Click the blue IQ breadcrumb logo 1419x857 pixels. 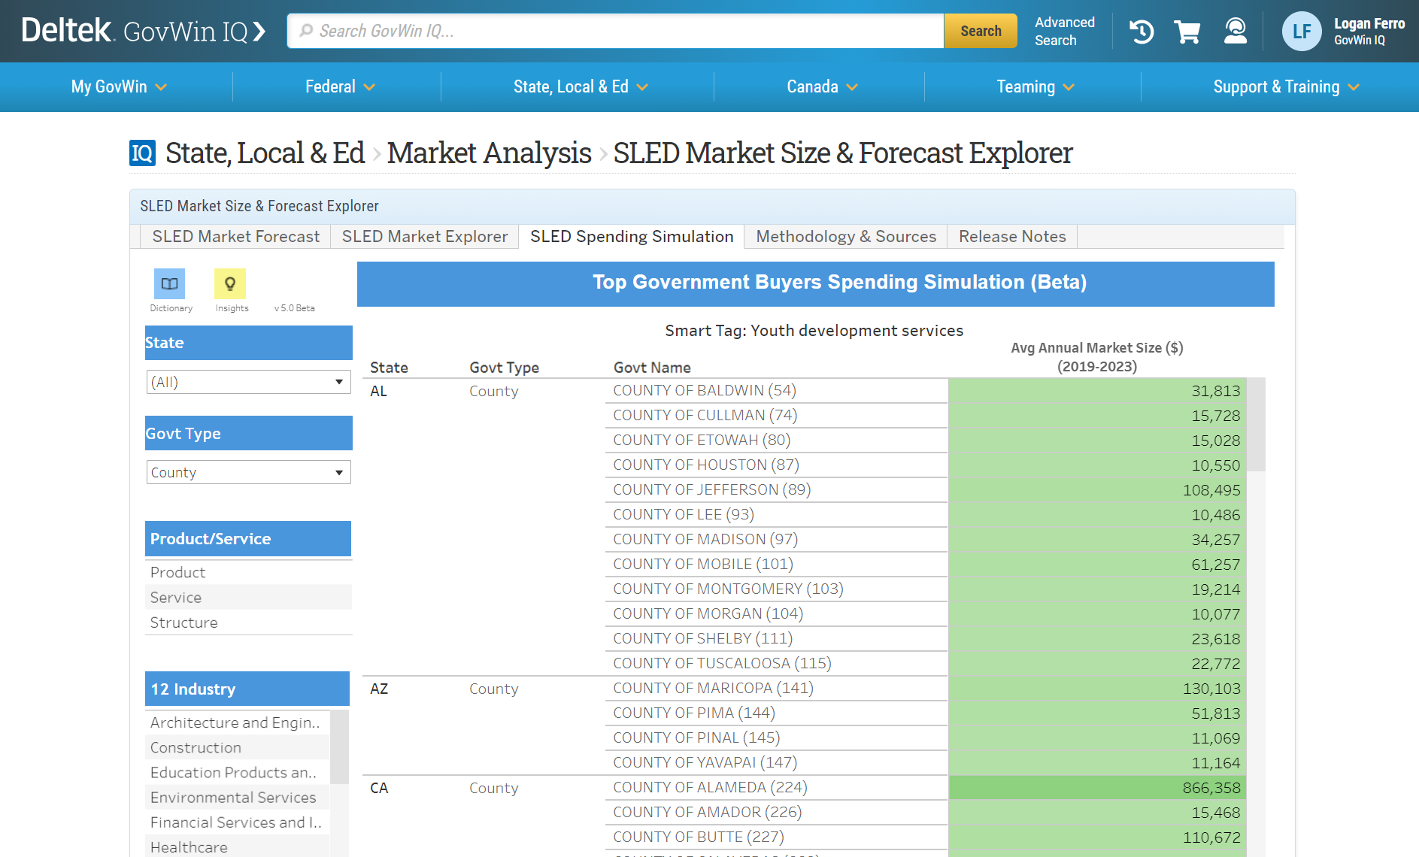pos(142,153)
